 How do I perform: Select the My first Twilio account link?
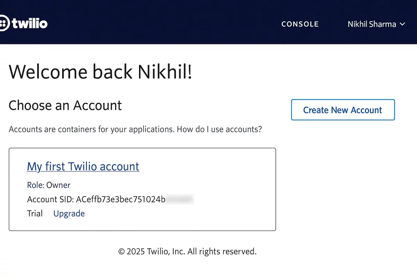click(x=83, y=166)
